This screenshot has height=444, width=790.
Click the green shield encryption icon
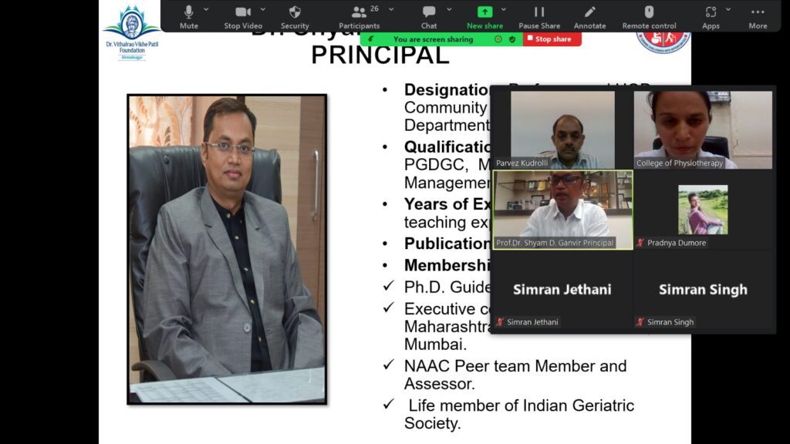[511, 39]
